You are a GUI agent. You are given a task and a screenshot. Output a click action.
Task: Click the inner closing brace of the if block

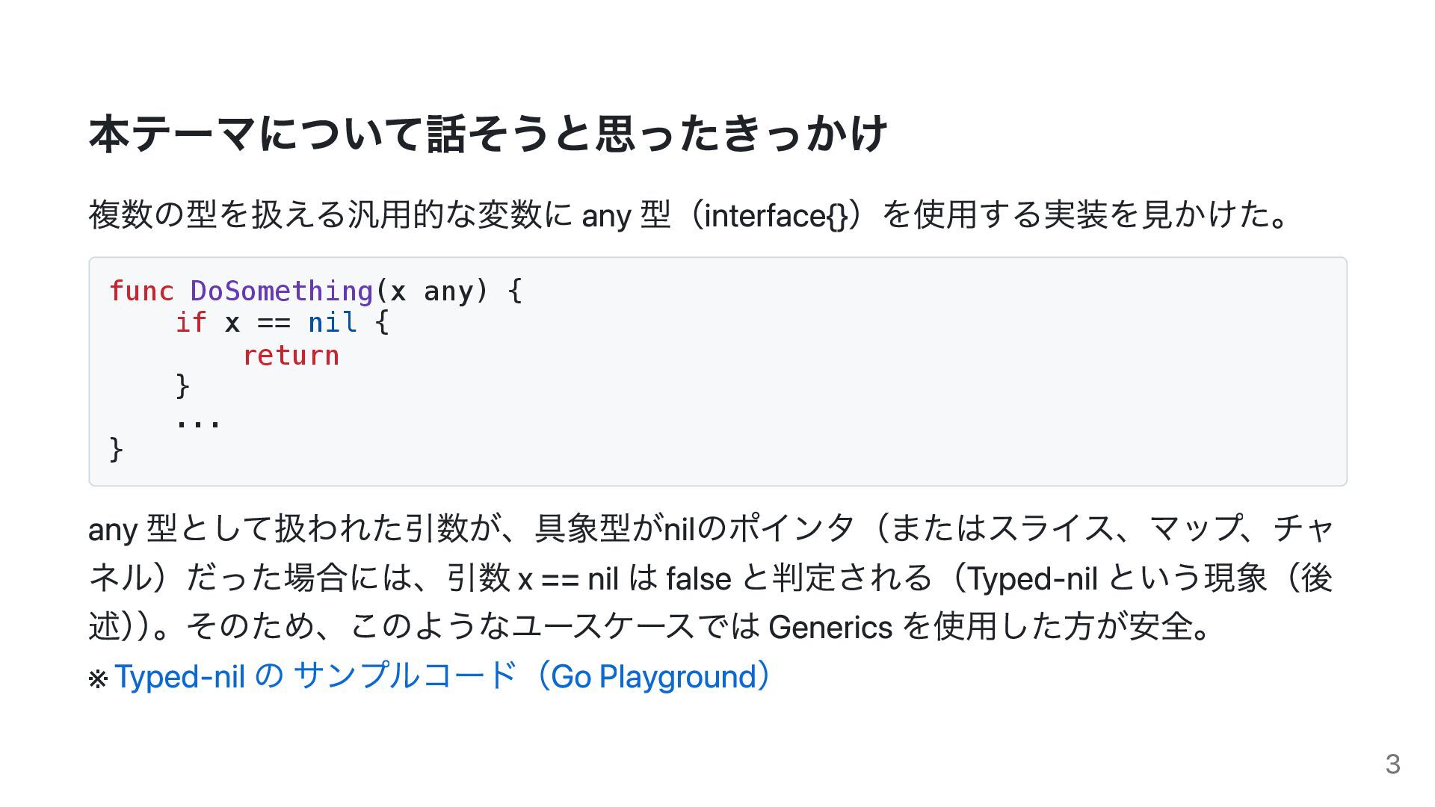[182, 386]
